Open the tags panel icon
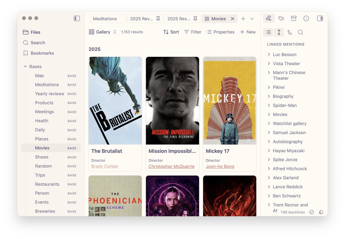This screenshot has width=345, height=239. pos(281,18)
